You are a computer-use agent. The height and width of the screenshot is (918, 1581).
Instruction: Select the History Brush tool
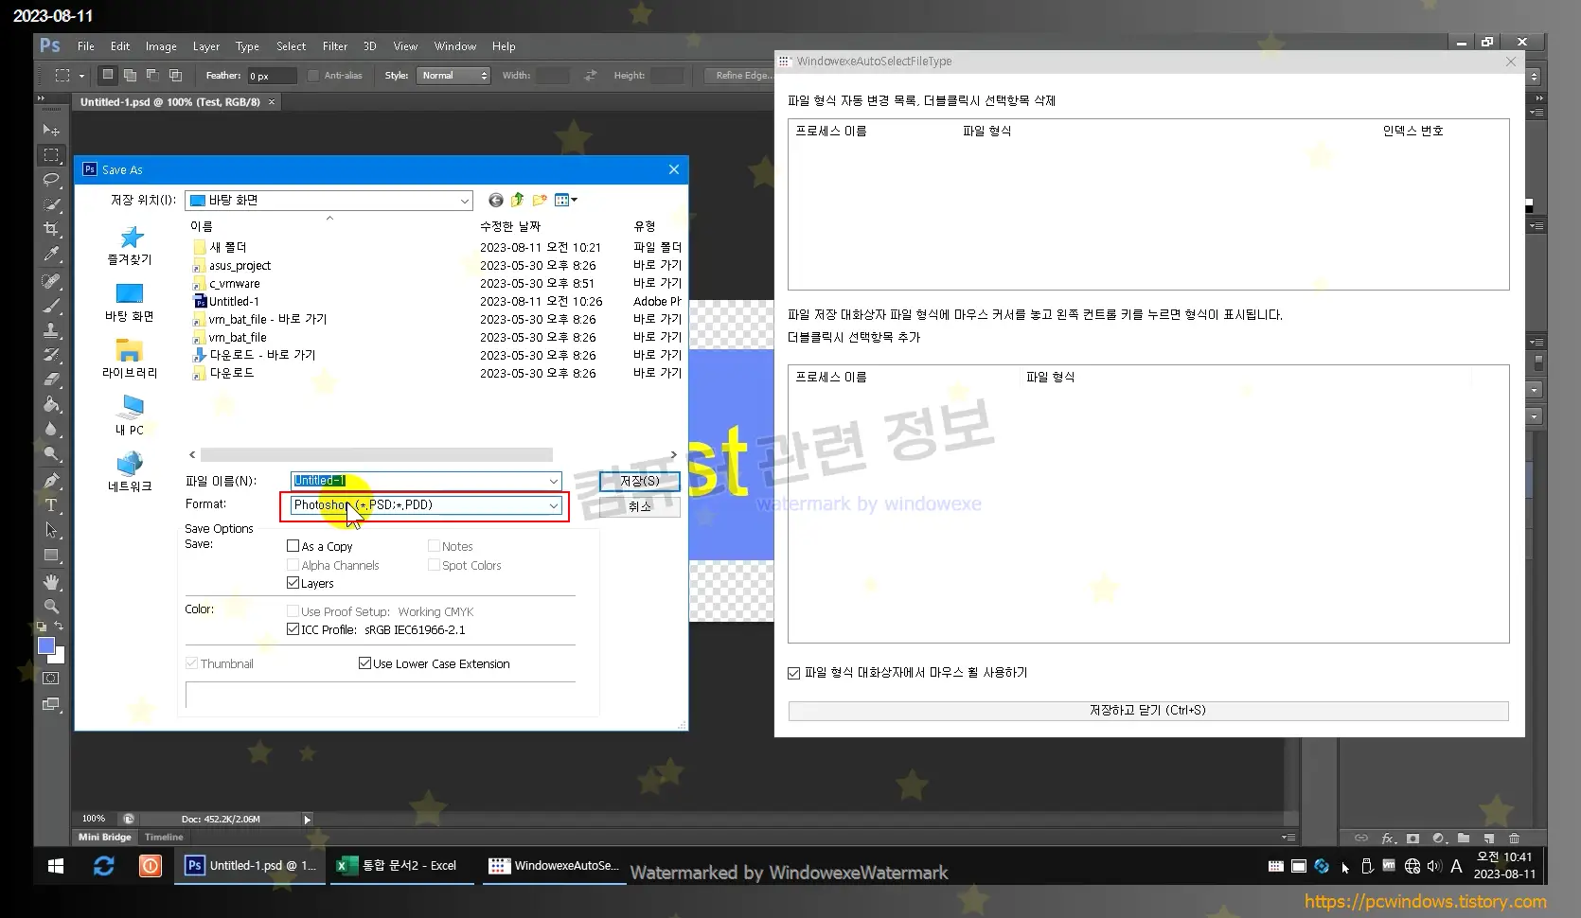(x=51, y=355)
